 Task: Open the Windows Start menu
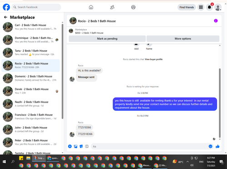(x=4, y=162)
